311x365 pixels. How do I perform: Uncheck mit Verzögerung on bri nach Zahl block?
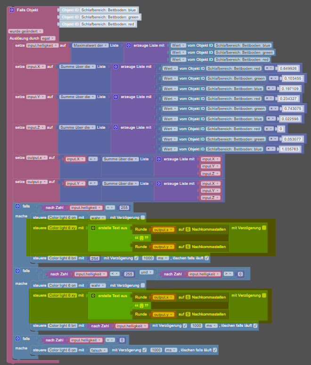(185, 325)
